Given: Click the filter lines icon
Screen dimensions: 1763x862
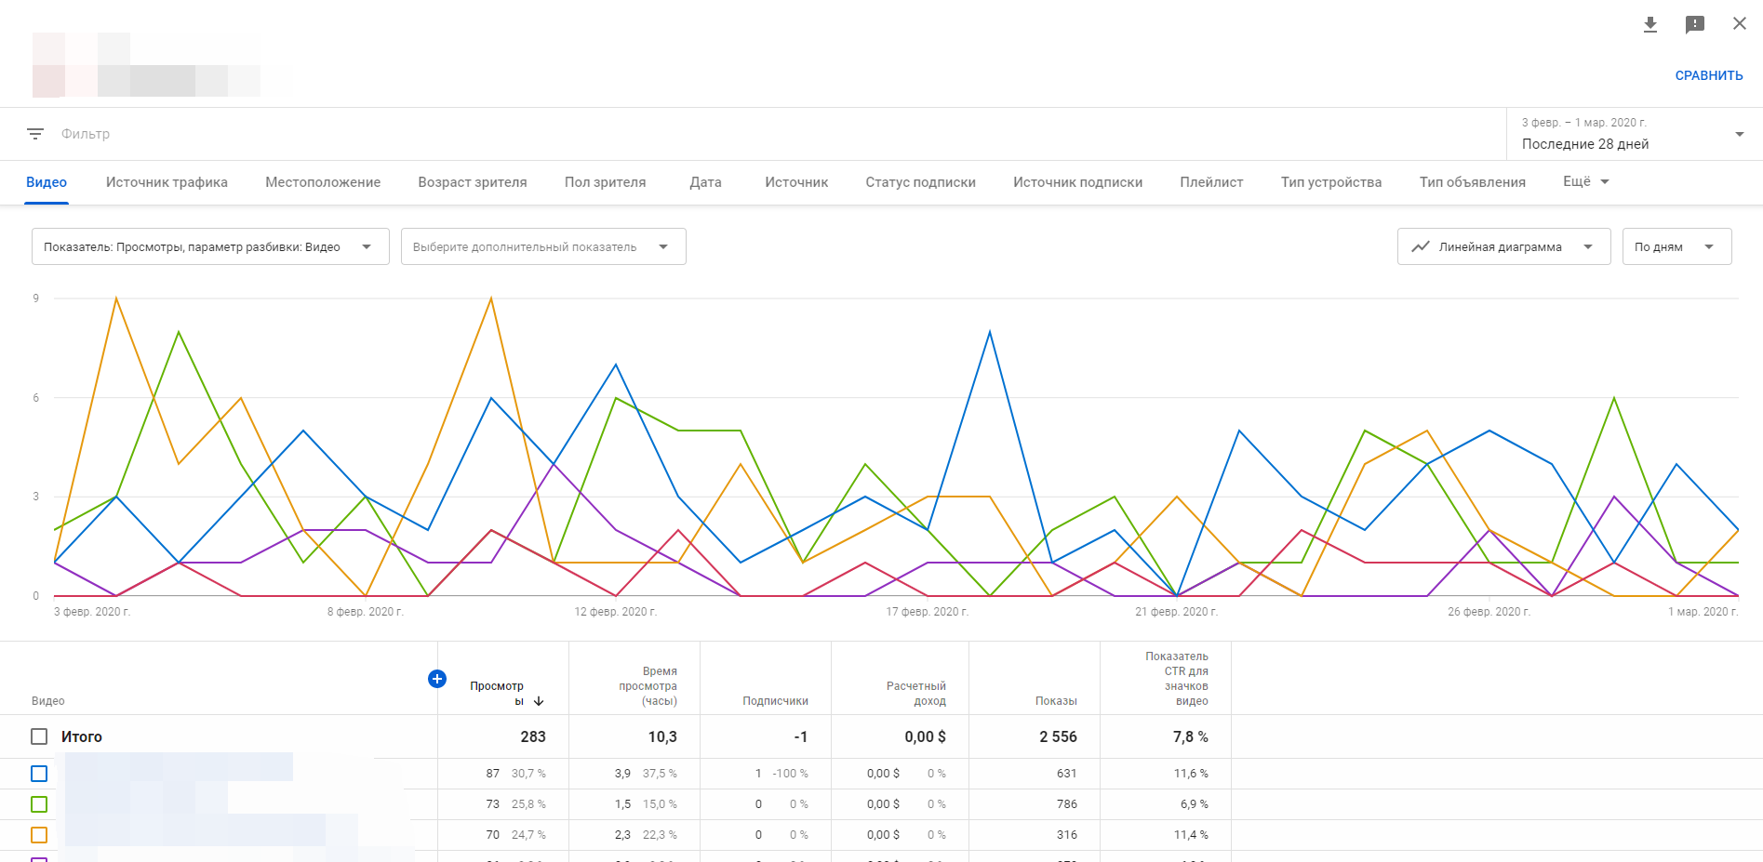Looking at the screenshot, I should point(35,134).
